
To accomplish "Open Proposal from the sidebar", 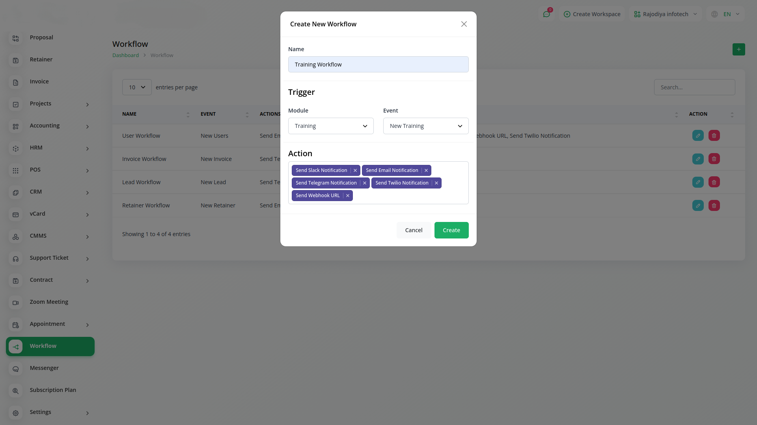I will coord(41,37).
